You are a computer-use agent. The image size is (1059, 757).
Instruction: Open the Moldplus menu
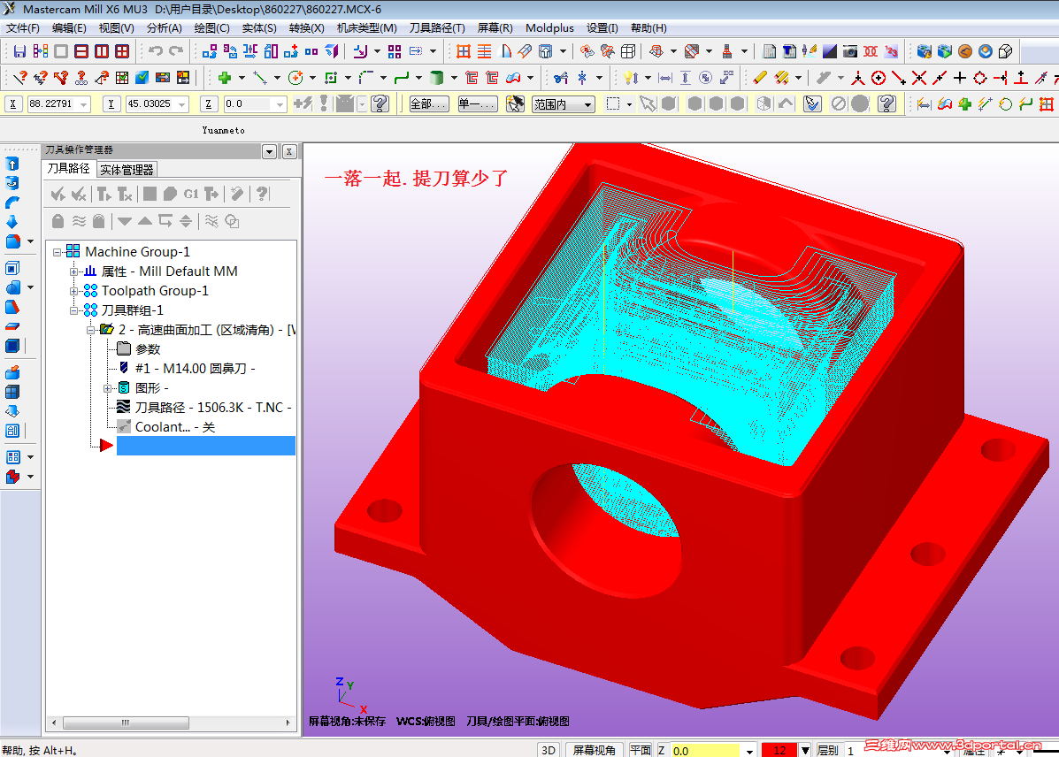point(549,27)
